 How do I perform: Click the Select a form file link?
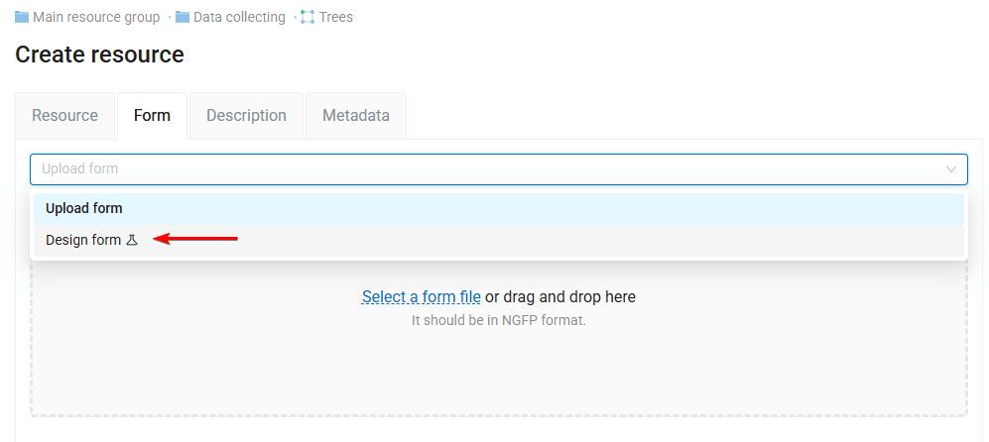(x=421, y=297)
